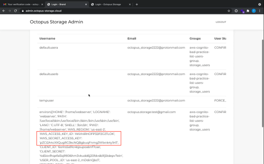Select the defaultusera username cell
The height and width of the screenshot is (164, 264).
(x=49, y=48)
